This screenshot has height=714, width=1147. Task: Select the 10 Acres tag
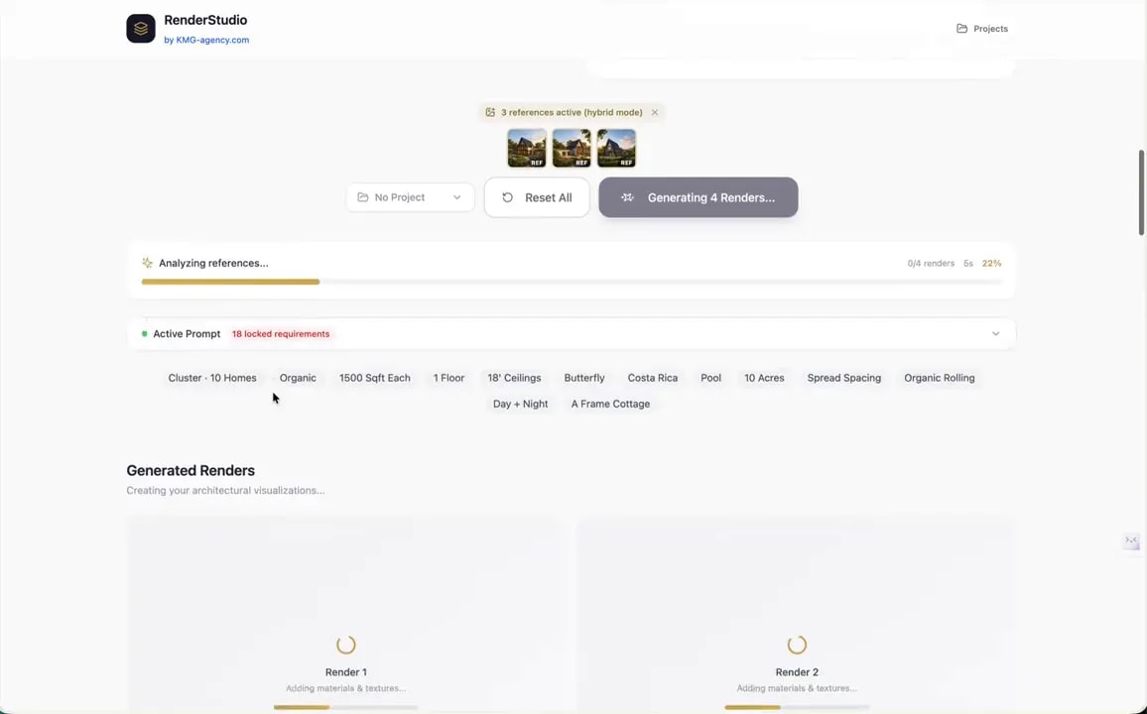tap(764, 378)
